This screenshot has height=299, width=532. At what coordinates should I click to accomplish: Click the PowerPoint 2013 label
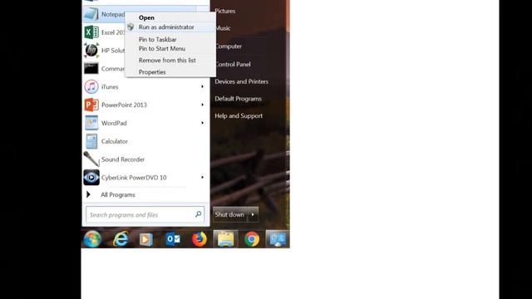[124, 105]
